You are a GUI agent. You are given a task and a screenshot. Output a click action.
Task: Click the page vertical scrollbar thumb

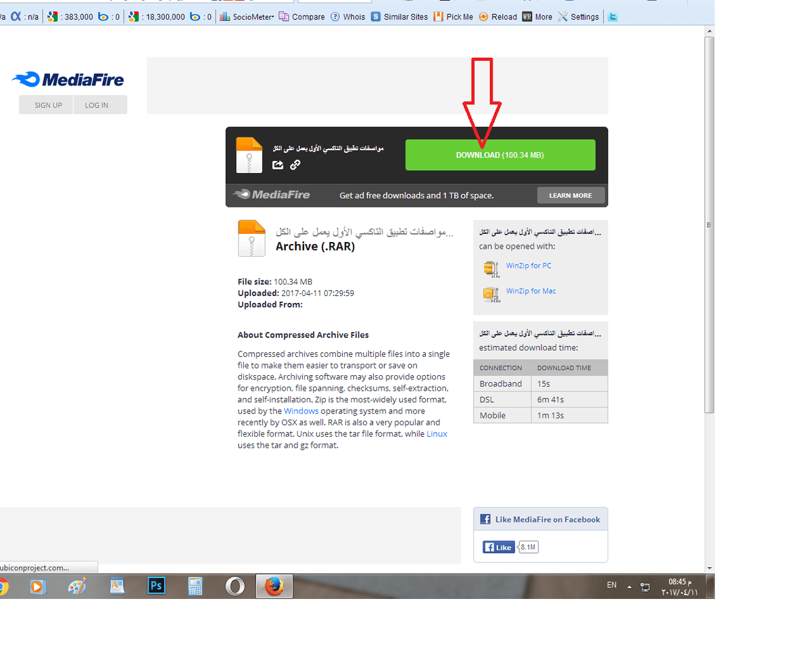click(710, 225)
